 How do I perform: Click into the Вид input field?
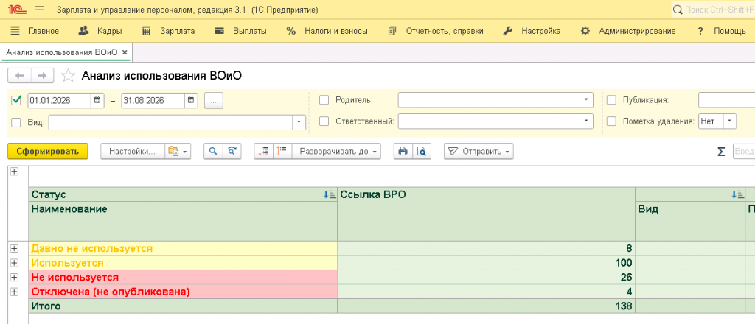[x=171, y=122]
